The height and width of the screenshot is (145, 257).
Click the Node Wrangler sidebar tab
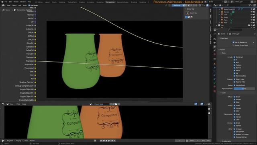(210, 39)
